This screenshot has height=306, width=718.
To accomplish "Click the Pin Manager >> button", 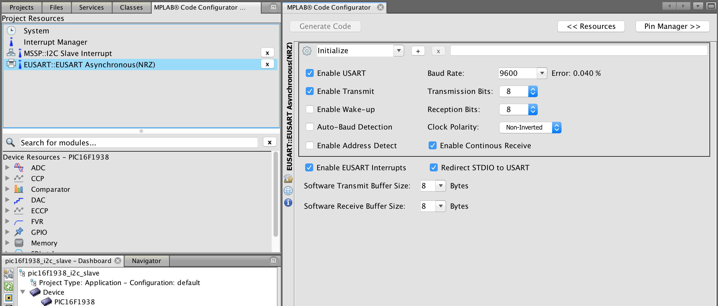I will [672, 26].
